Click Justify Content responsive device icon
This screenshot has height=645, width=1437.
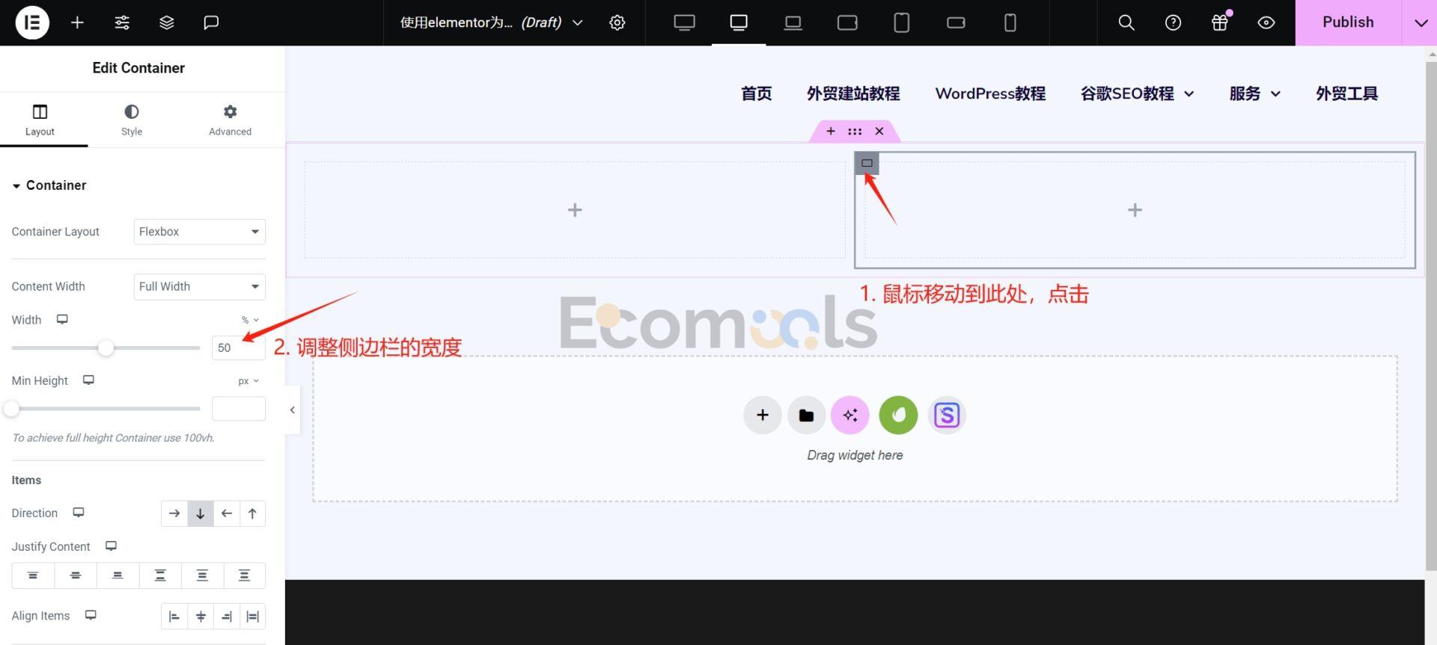click(x=111, y=546)
